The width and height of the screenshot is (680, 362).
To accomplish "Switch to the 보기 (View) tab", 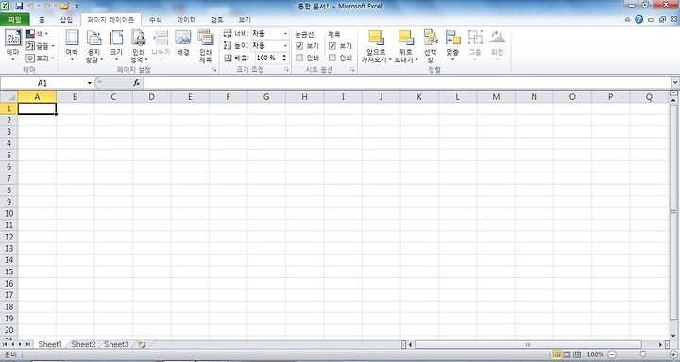I will (245, 20).
